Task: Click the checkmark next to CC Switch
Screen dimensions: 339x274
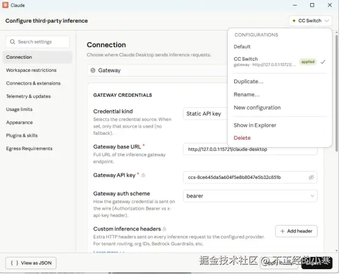Action: point(323,62)
